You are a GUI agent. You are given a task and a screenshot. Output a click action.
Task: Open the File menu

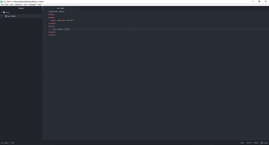2,4
